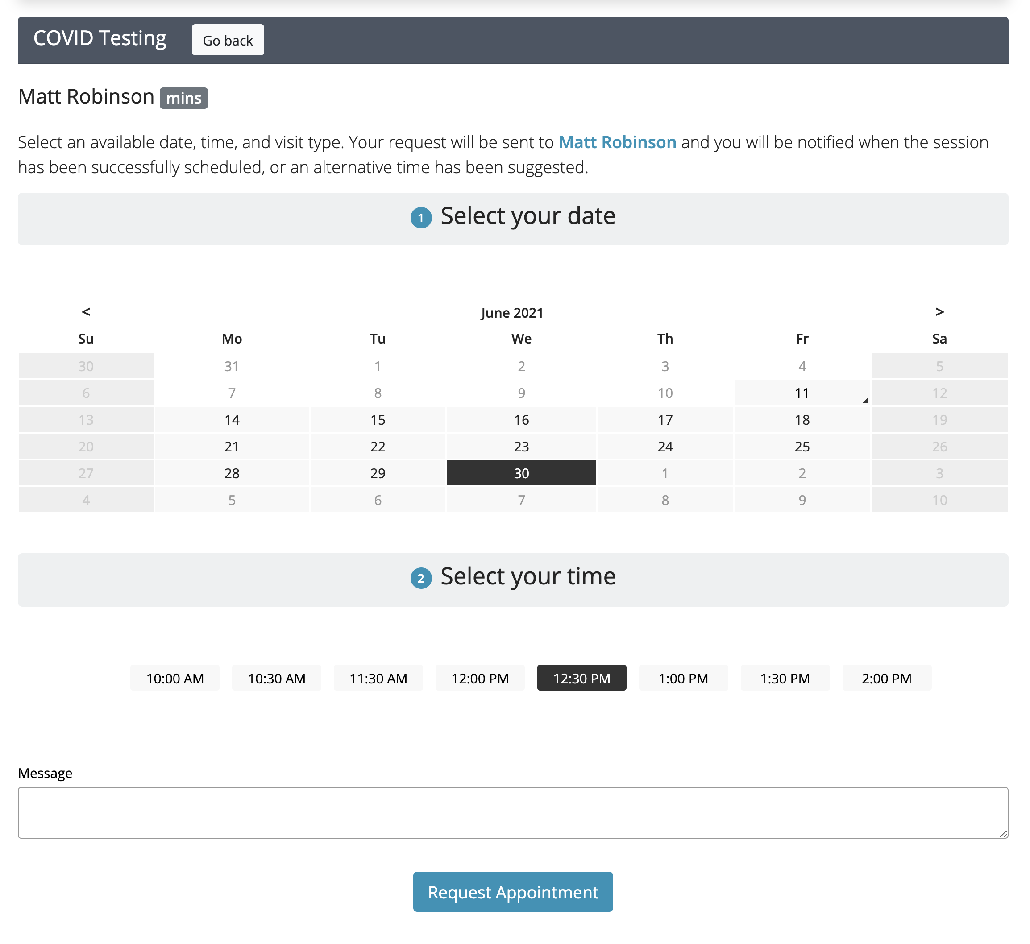Select the 1:00 PM time slot
The width and height of the screenshot is (1030, 944).
point(683,679)
